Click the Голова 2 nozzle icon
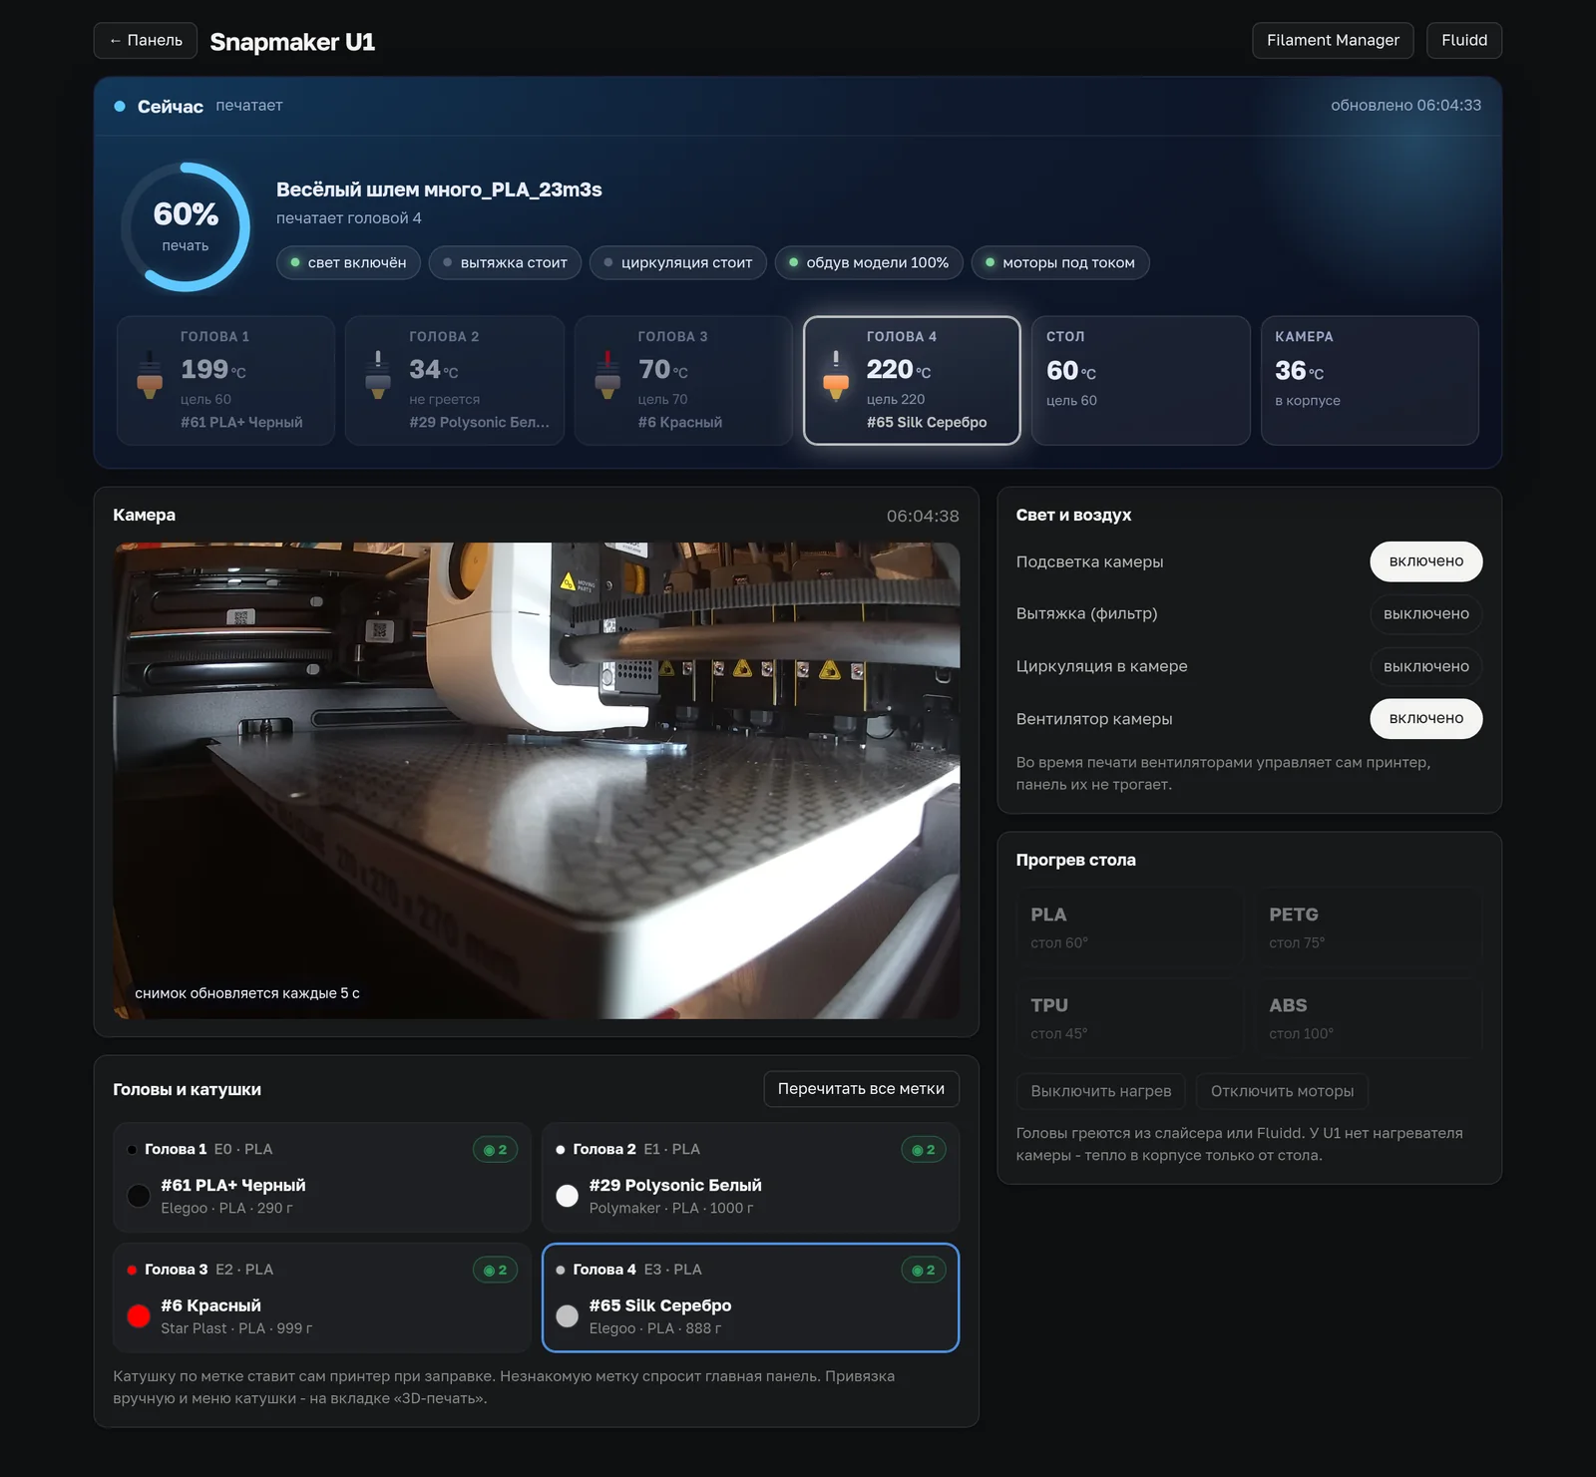This screenshot has height=1477, width=1596. [x=378, y=375]
